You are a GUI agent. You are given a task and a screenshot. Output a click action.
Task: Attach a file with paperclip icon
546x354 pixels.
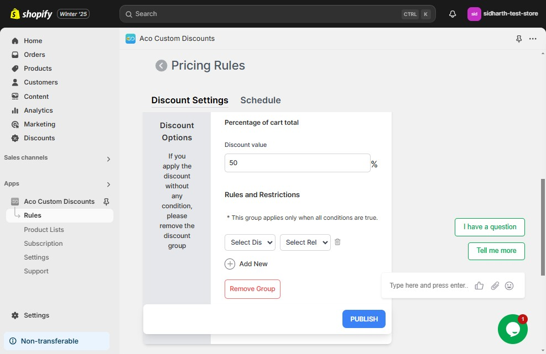click(x=495, y=286)
